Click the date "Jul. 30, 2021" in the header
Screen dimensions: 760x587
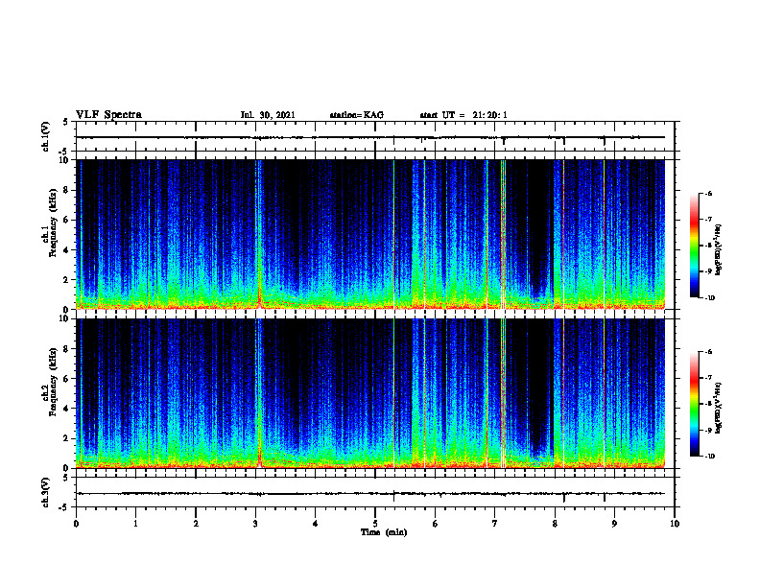tap(268, 115)
